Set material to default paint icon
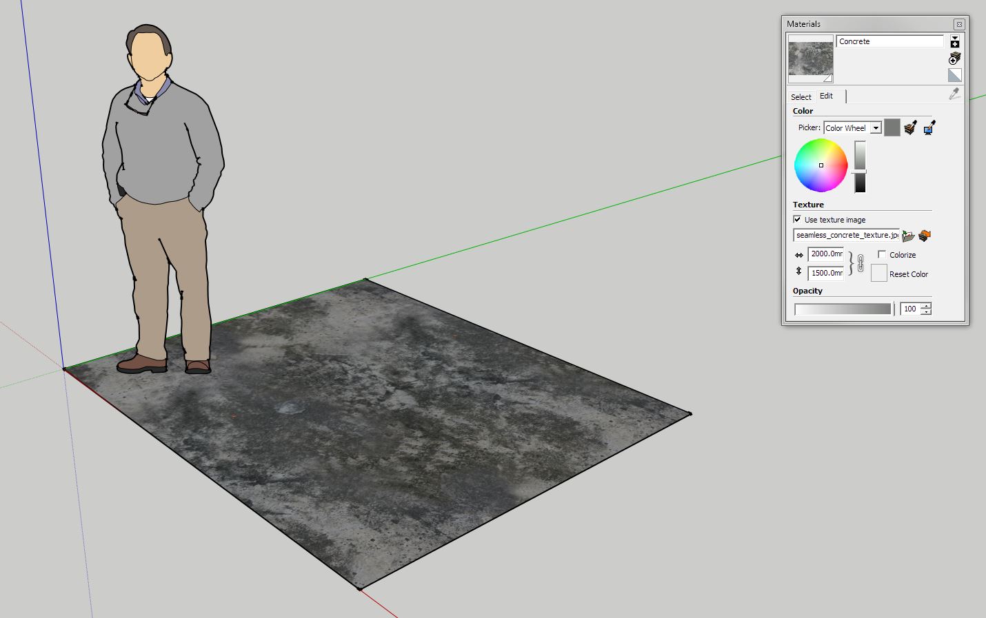The image size is (986, 618). tap(955, 75)
